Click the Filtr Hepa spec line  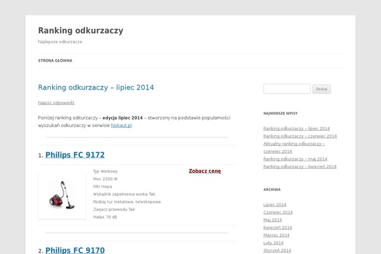click(102, 187)
